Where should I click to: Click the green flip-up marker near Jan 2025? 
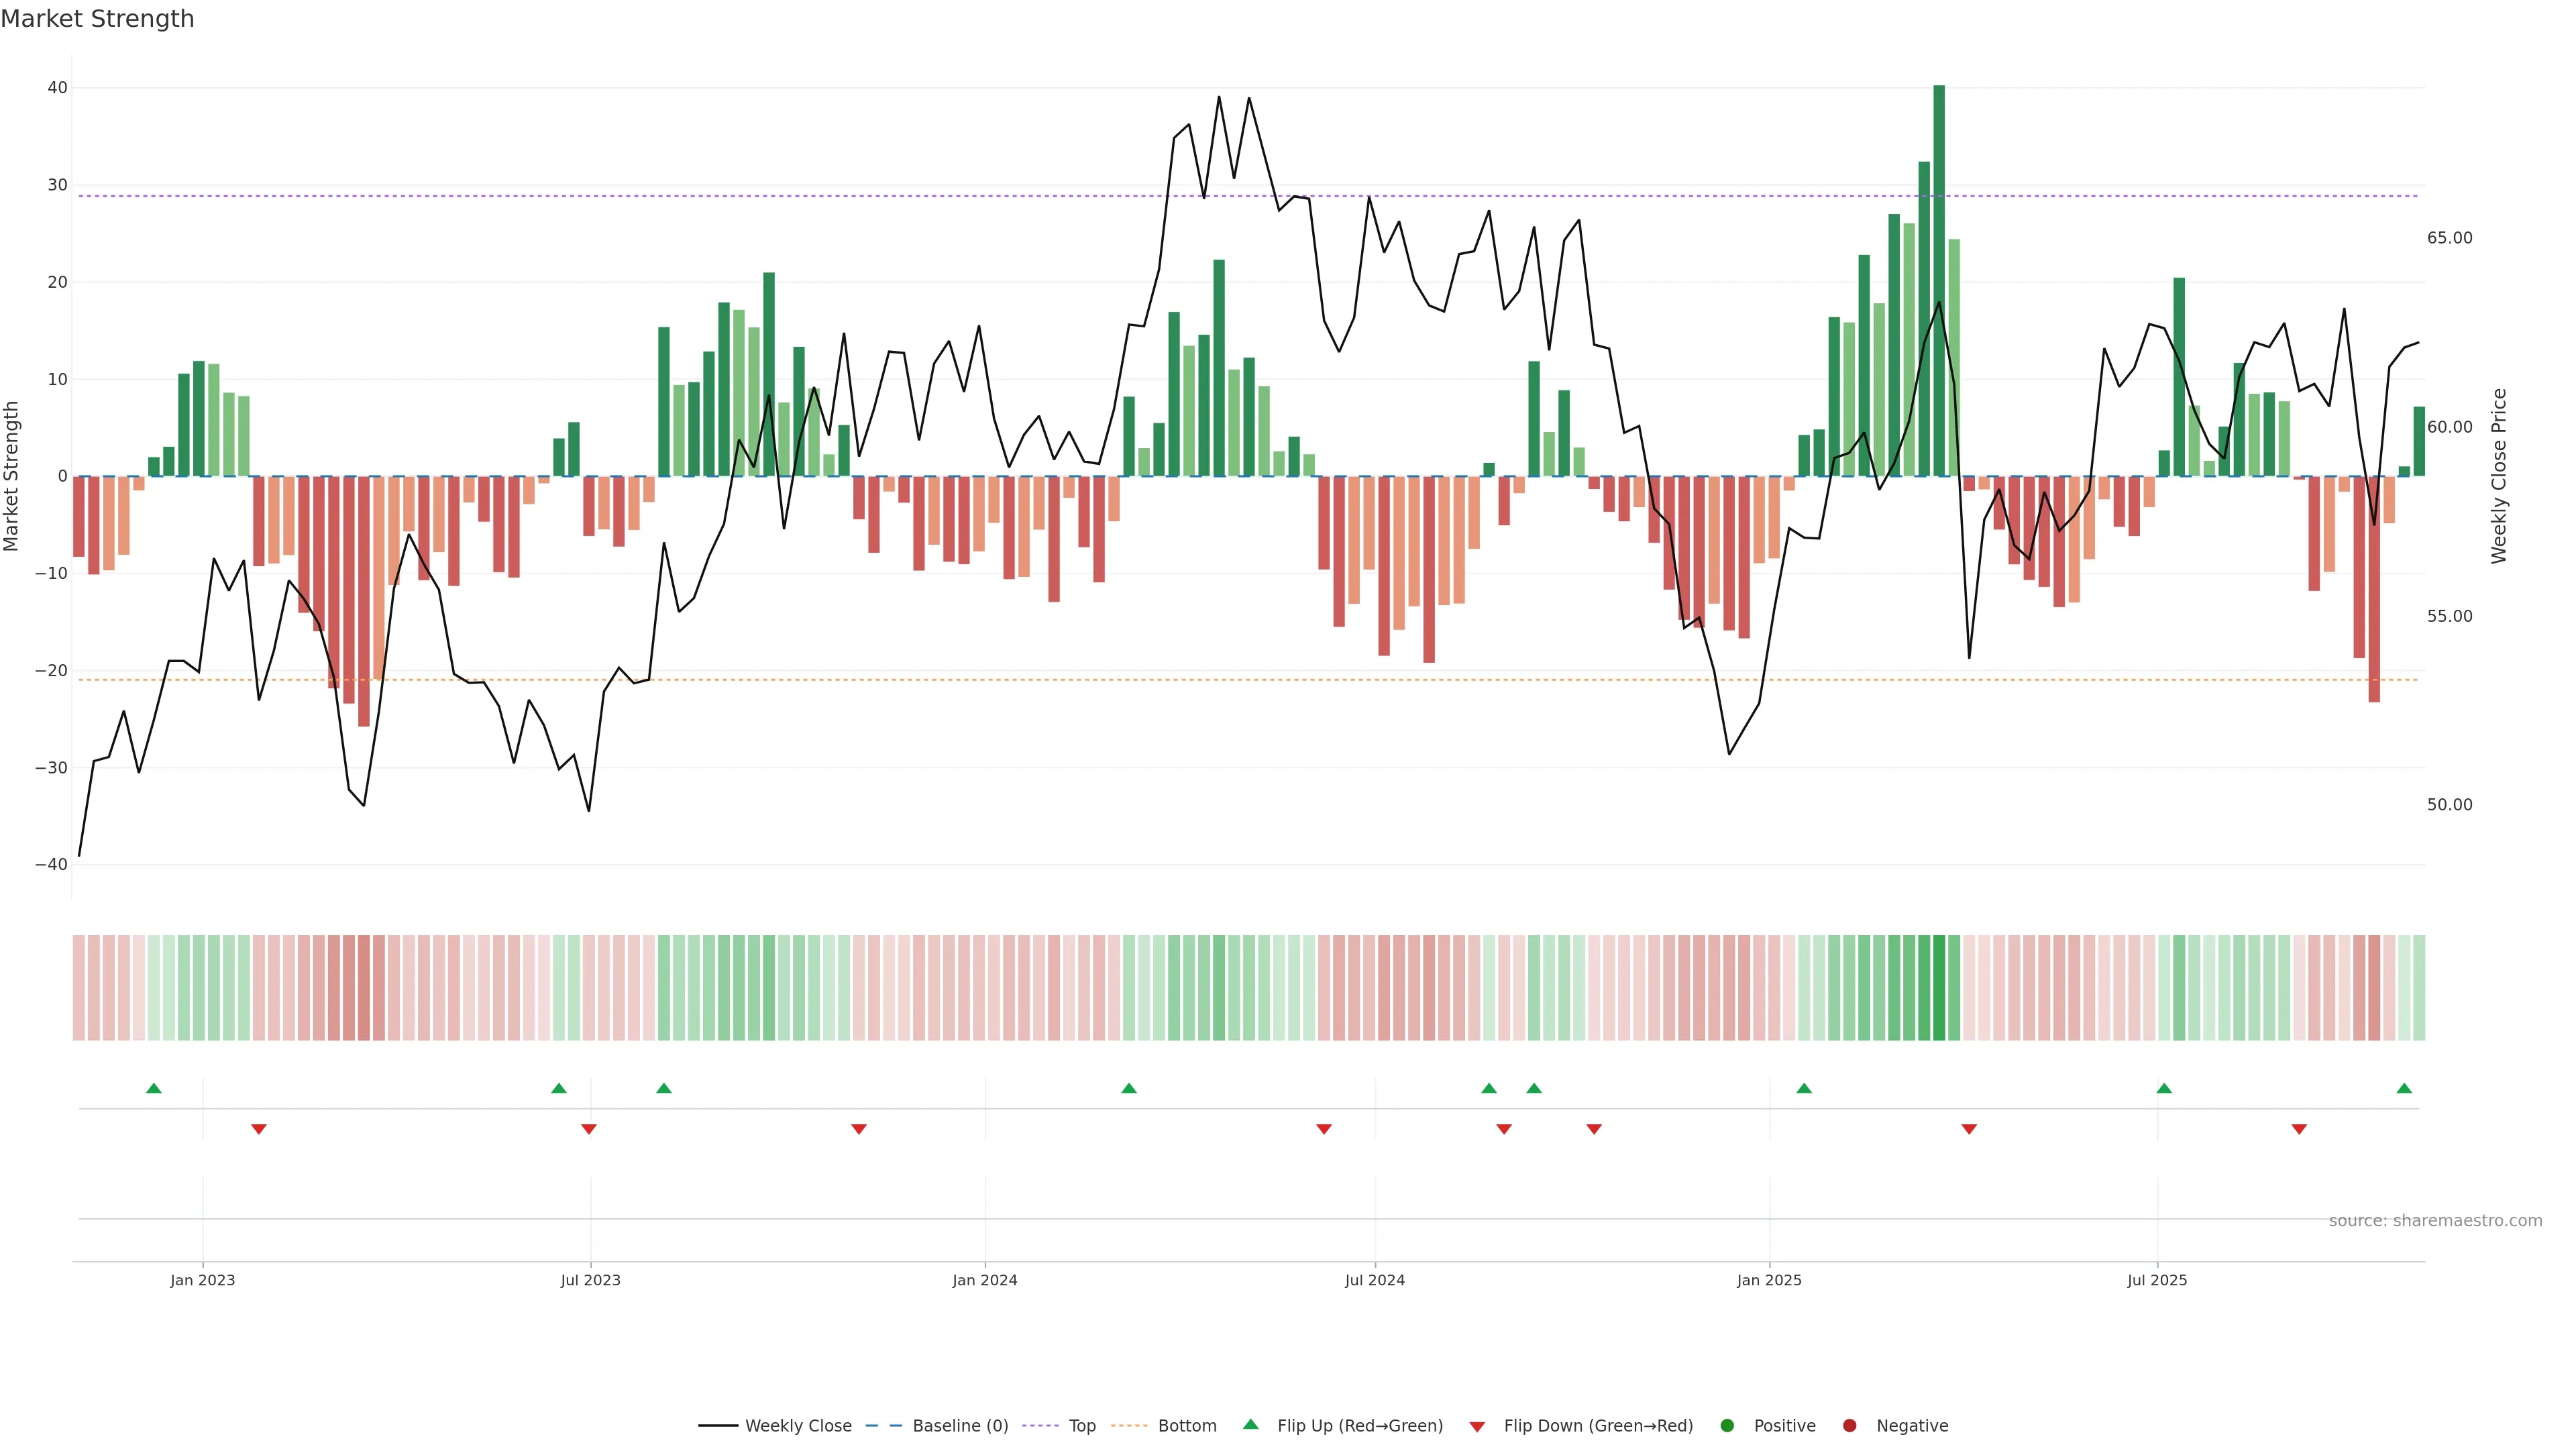point(1804,1088)
